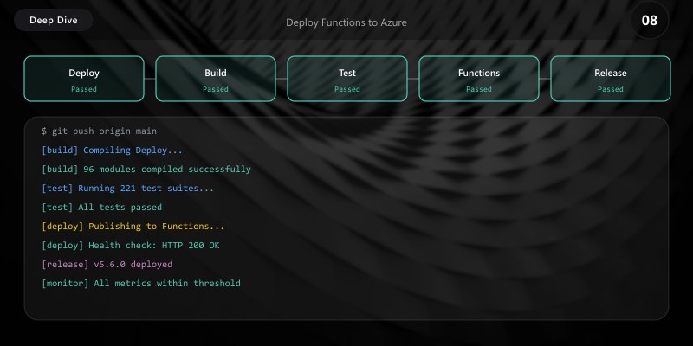Click the Deep Dive badge
This screenshot has height=346, width=693.
[x=54, y=20]
